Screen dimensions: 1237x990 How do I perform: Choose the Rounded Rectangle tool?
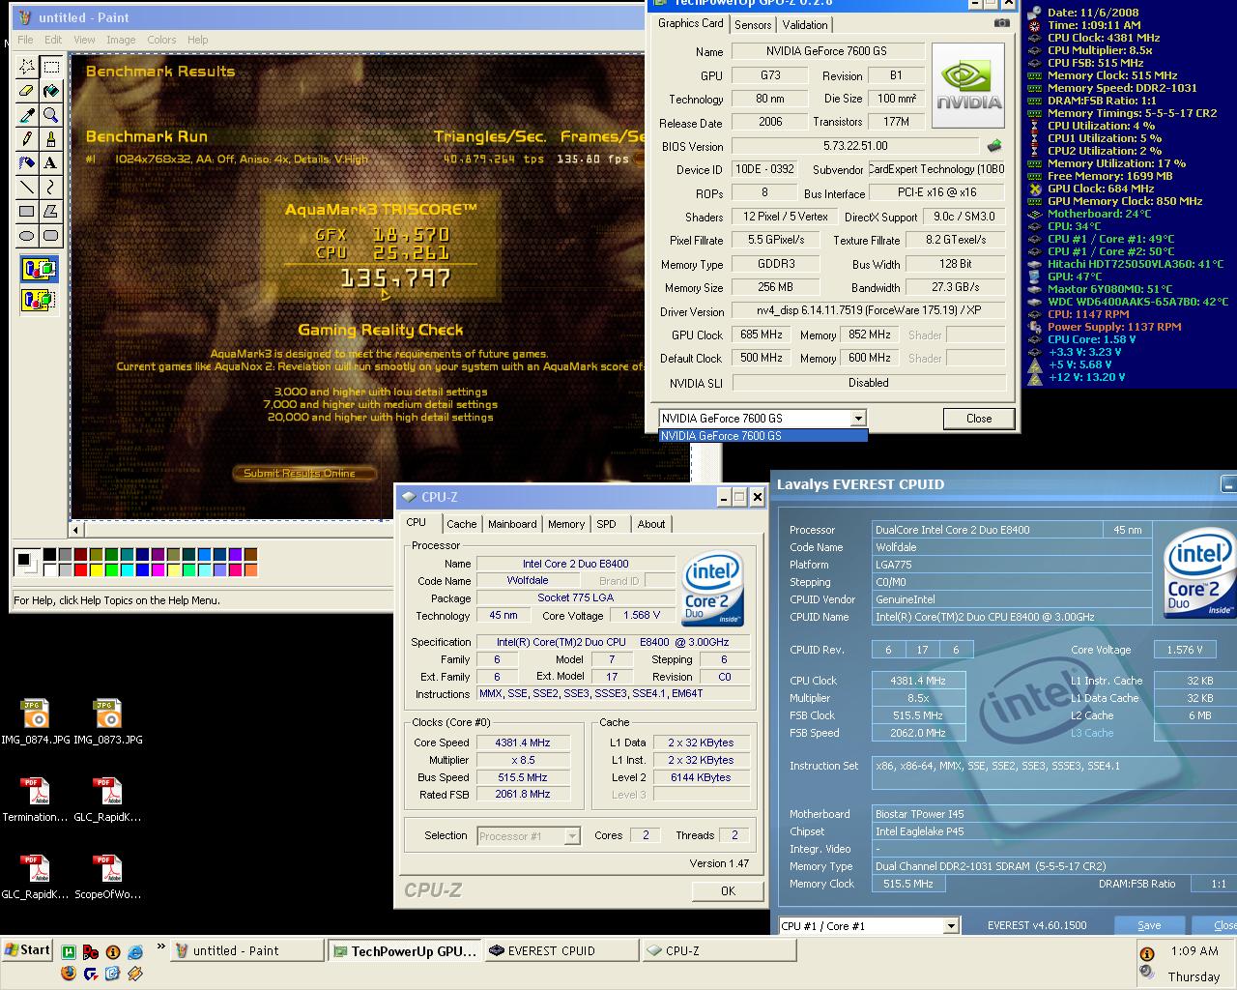51,236
